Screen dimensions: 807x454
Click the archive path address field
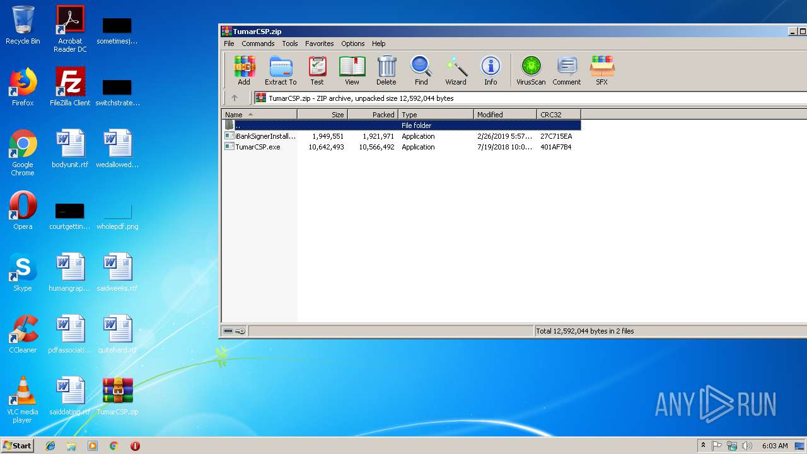(530, 98)
